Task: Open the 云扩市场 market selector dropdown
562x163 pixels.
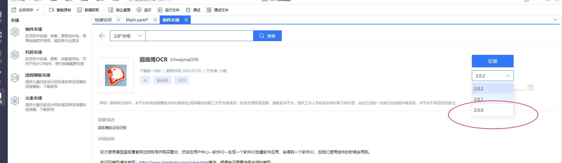Action: tap(127, 36)
